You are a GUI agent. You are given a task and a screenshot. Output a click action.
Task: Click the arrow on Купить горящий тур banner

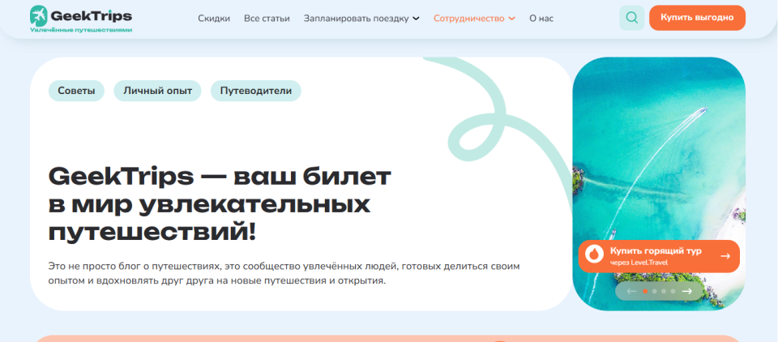pos(725,256)
